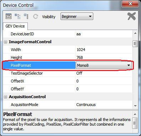Click the property list scrollbar down arrow
Viewport: 141px width, 136px height.
[x=135, y=106]
